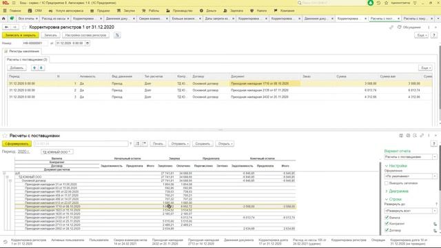Click the first report structure toolbar icon
Image resolution: width=441 pixels, height=248 pixels.
click(137, 144)
